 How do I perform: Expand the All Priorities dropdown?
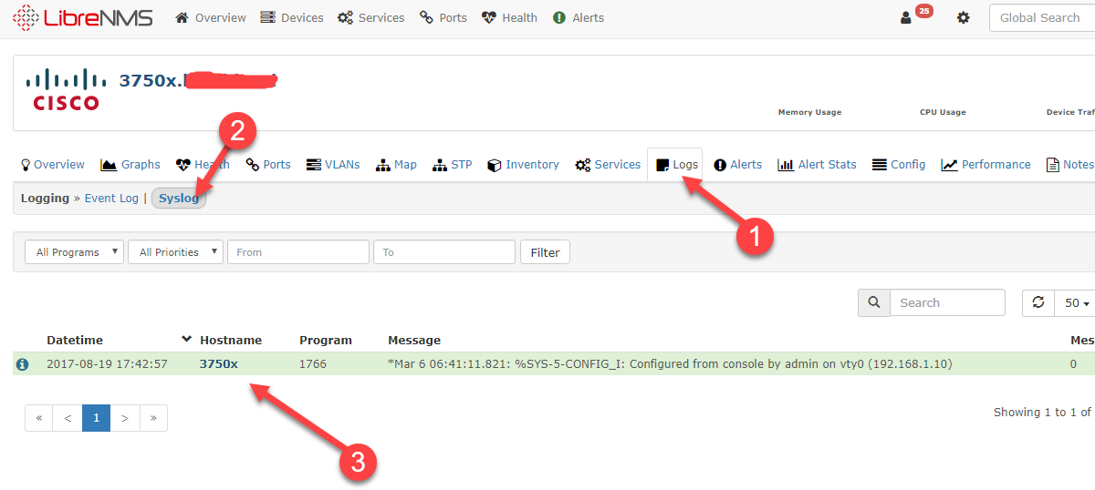point(176,252)
